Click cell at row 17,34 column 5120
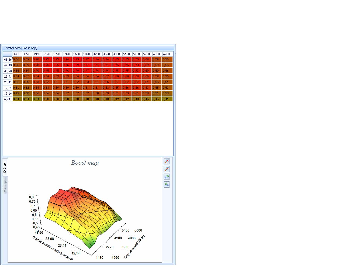The image size is (345, 276). coord(127,88)
